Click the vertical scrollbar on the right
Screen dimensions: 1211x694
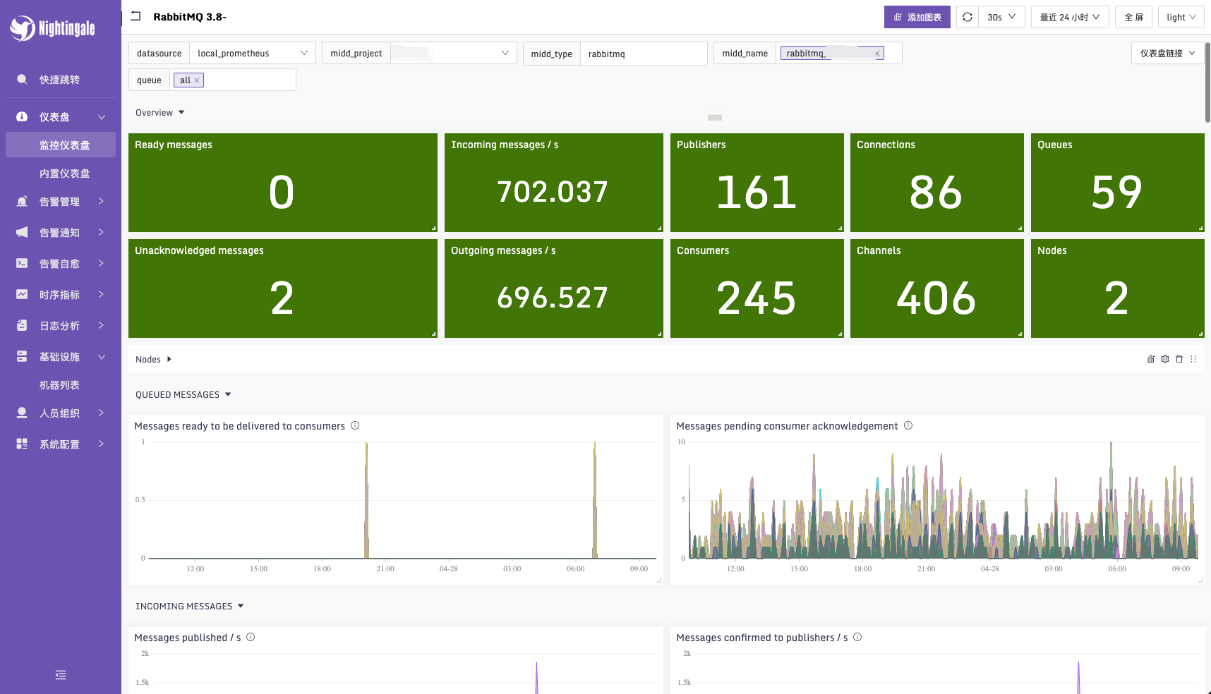(1207, 83)
